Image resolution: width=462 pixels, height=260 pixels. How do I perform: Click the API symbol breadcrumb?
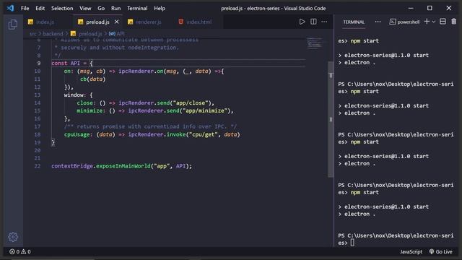pyautogui.click(x=117, y=34)
